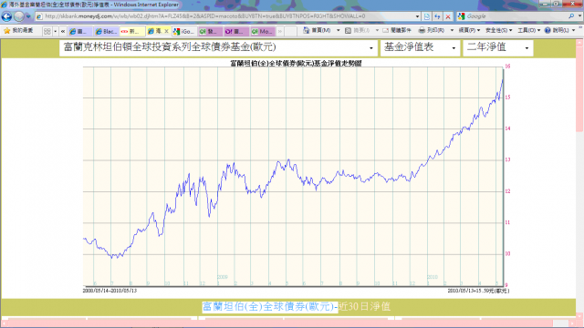Open the Page (P) menu
The height and width of the screenshot is (328, 584).
(469, 30)
